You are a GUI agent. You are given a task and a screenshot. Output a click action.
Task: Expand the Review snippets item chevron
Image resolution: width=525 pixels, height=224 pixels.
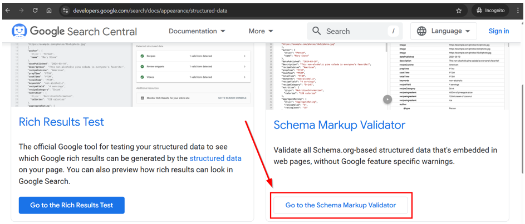coord(244,67)
